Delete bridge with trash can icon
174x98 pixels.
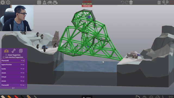point(131,2)
